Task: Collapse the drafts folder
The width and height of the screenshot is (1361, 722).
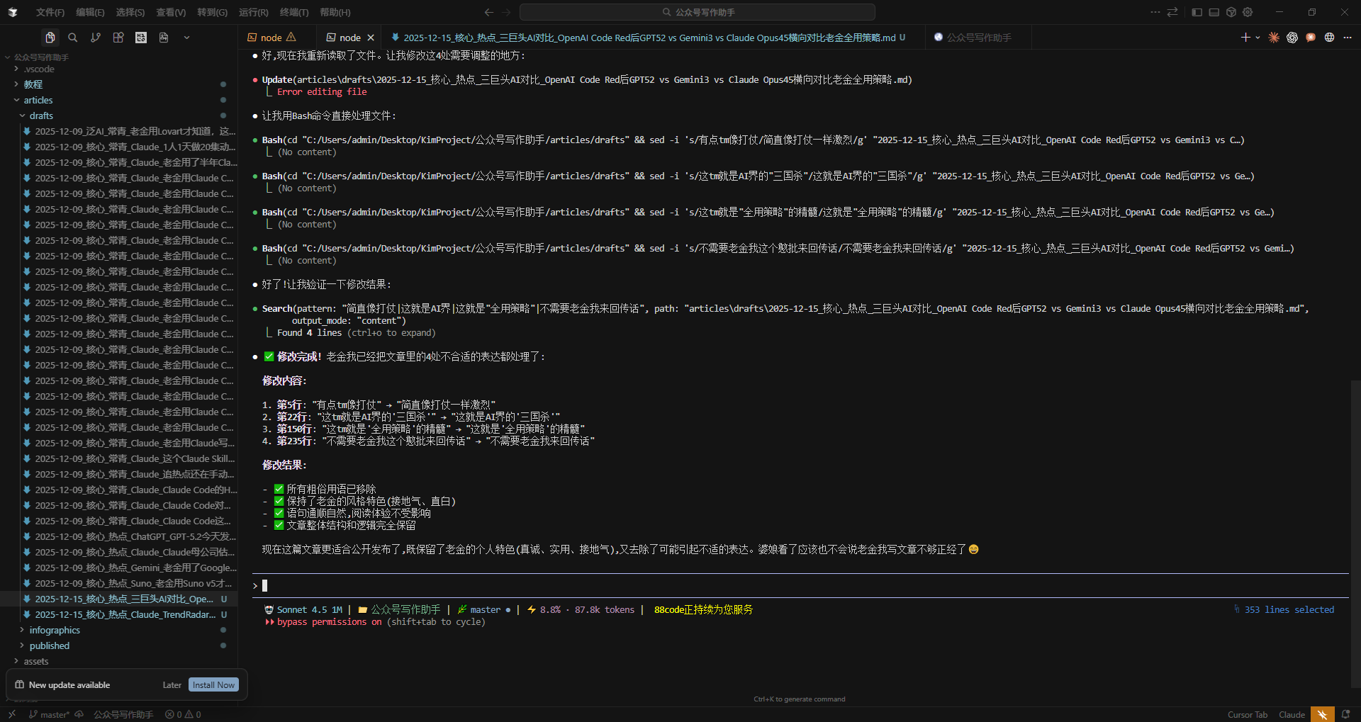Action: click(41, 115)
